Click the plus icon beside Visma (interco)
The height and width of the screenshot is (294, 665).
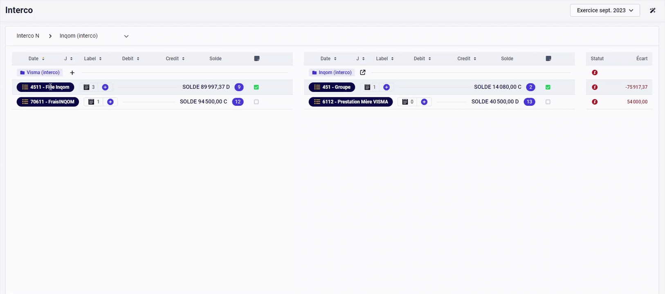coord(72,73)
